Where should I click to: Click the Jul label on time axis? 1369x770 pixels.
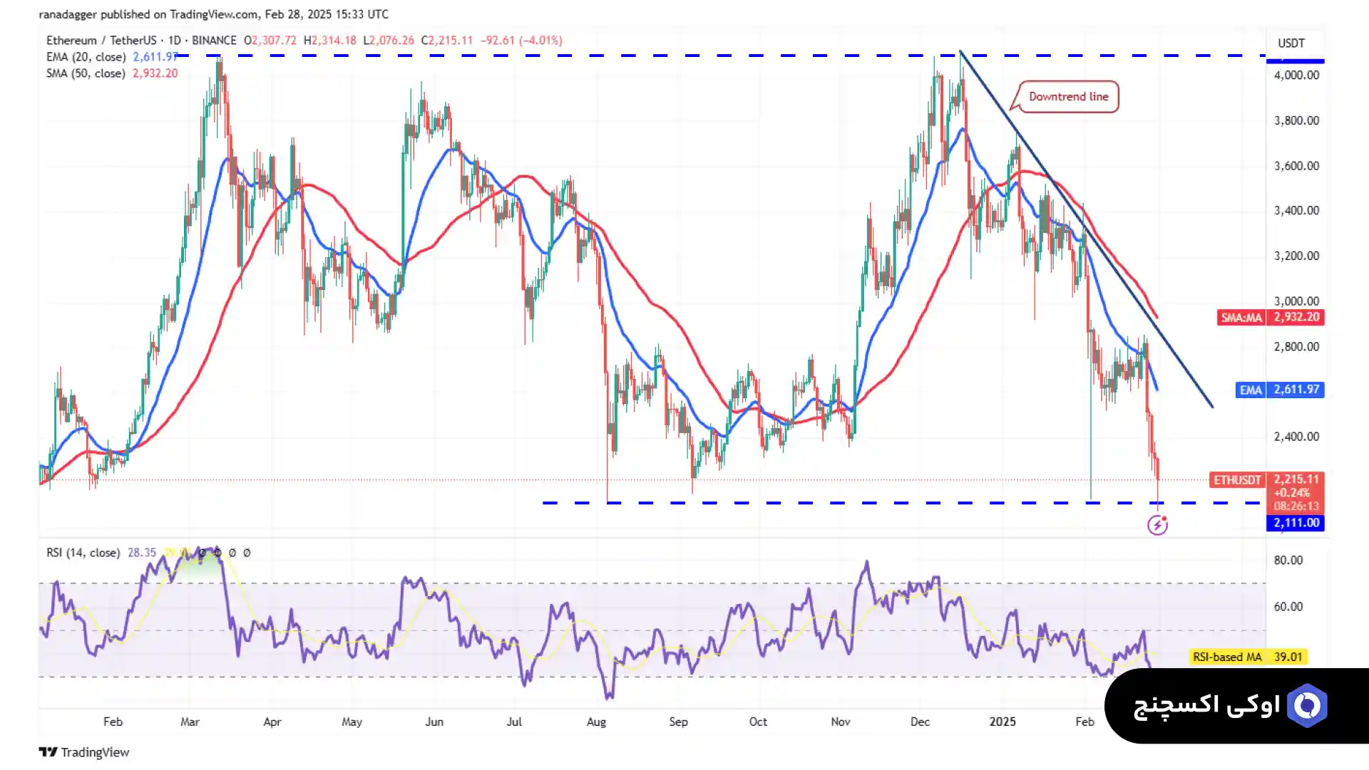514,722
